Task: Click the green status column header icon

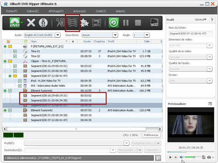Action: (26, 41)
